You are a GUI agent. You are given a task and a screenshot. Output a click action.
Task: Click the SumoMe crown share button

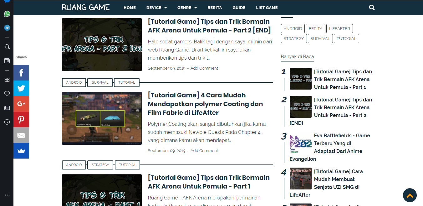tap(21, 151)
